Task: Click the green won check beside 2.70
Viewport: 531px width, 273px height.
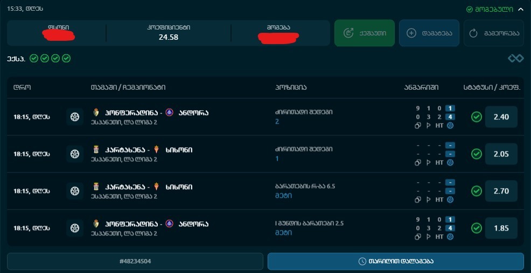Action: (477, 191)
